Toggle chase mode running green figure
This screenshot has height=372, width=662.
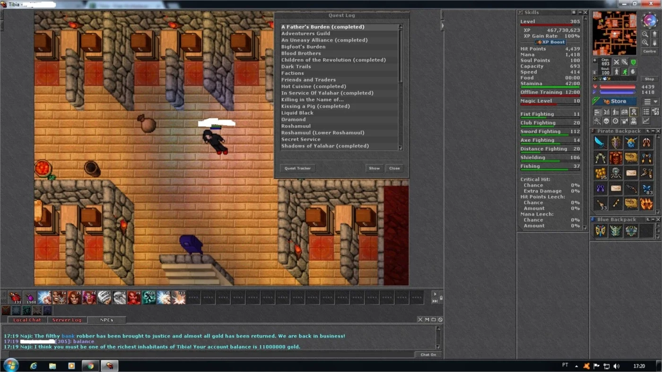click(x=625, y=71)
